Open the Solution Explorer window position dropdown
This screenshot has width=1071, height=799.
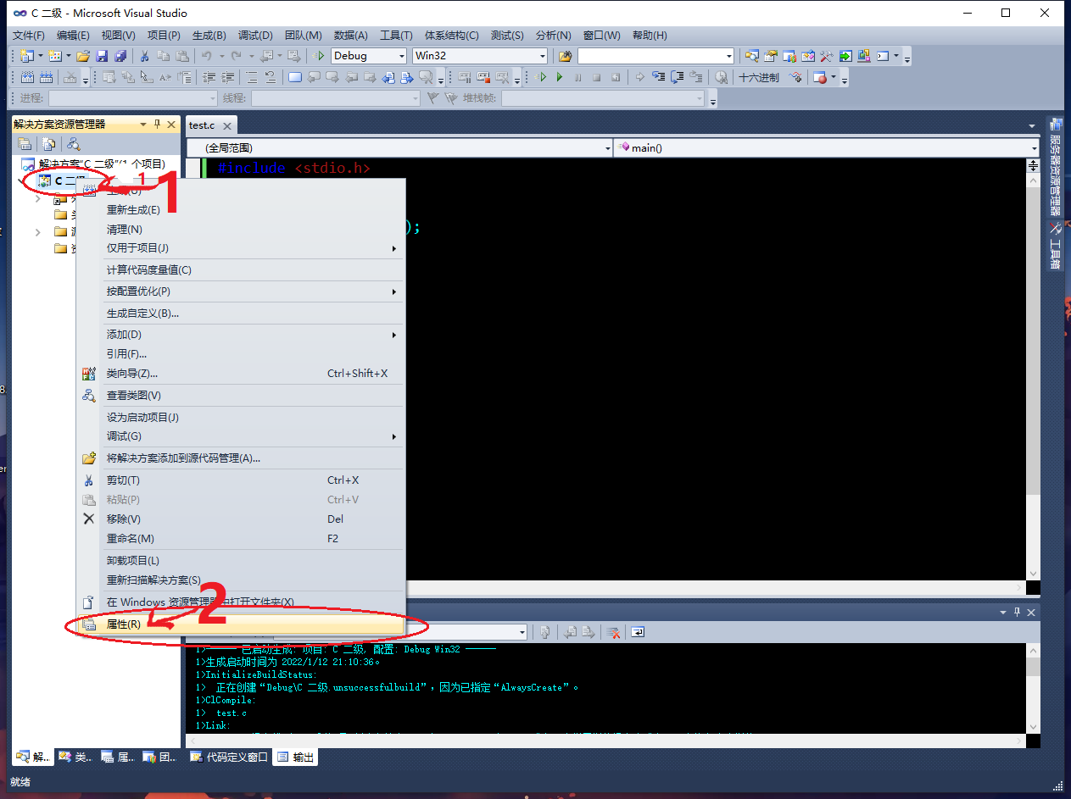click(143, 125)
